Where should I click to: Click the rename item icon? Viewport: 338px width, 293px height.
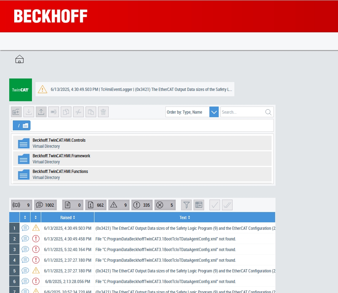click(54, 112)
